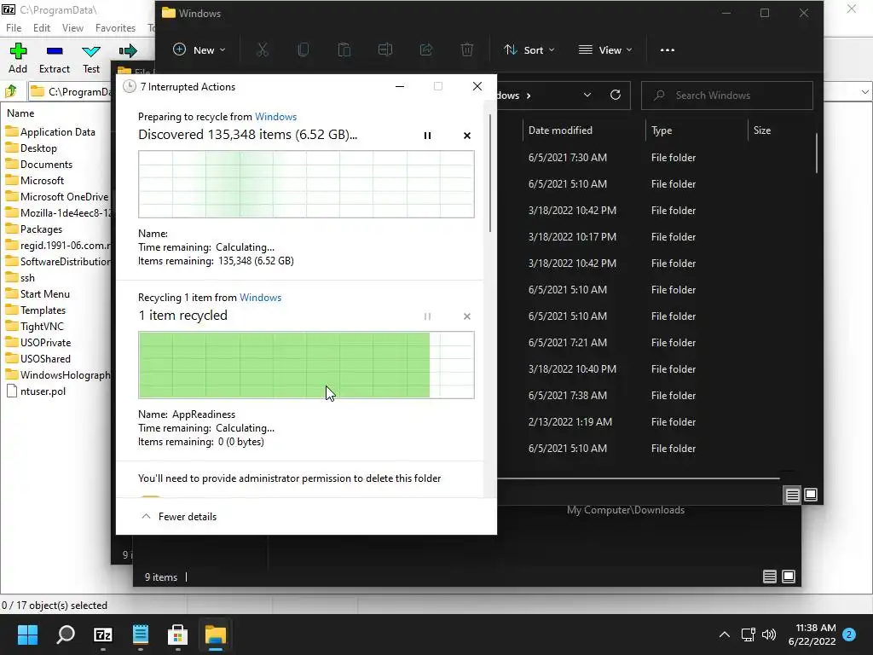Cancel the Preparing to recycle operation

(x=467, y=136)
